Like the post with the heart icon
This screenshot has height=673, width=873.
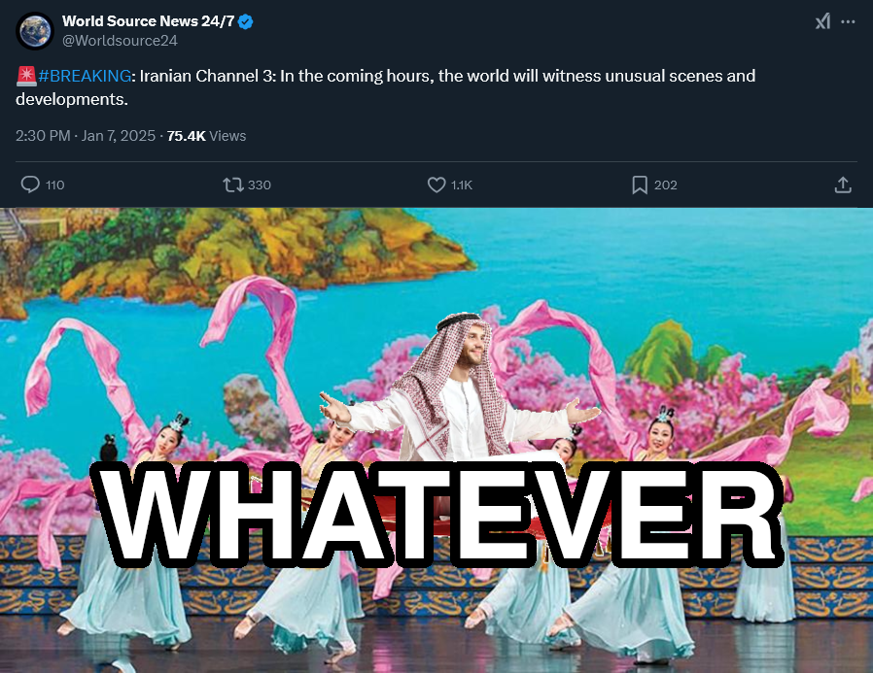tap(436, 185)
